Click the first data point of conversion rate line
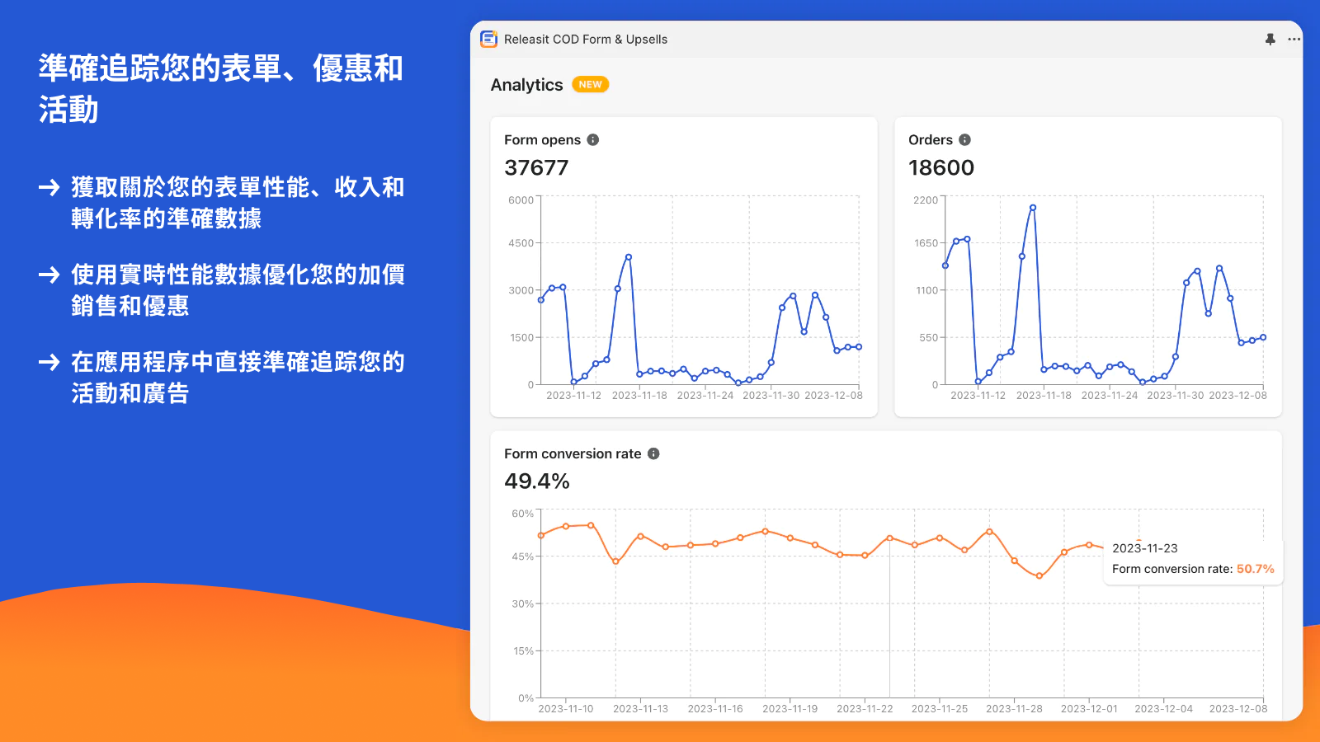 tap(541, 536)
